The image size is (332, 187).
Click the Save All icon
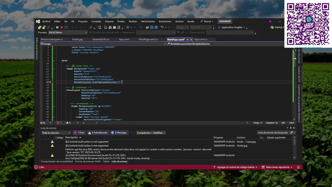156,27
